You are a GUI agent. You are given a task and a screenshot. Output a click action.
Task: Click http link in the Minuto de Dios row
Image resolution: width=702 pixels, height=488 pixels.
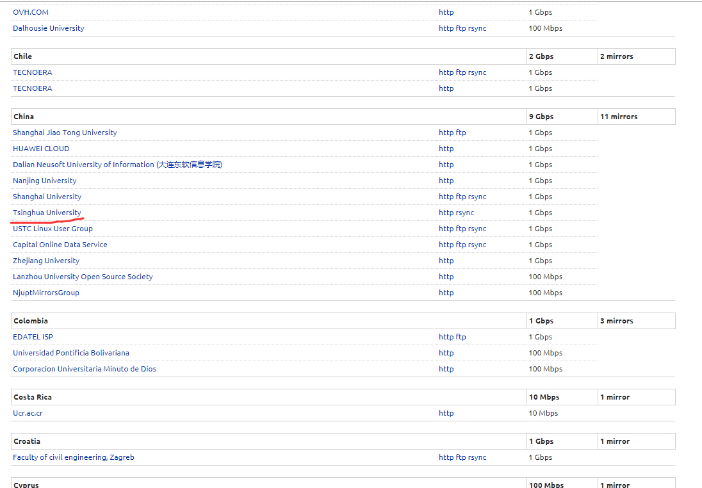(446, 369)
